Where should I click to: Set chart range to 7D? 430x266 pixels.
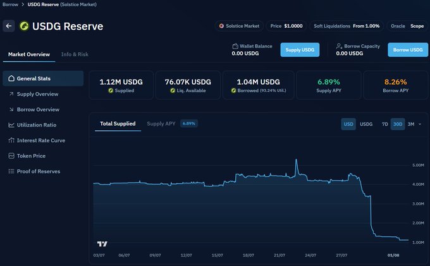click(x=384, y=124)
